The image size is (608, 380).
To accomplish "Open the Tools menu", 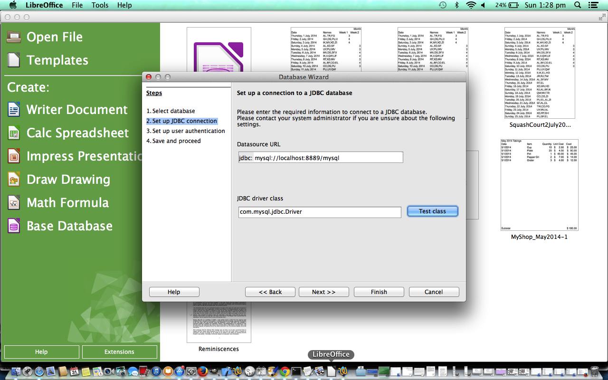I will click(100, 5).
